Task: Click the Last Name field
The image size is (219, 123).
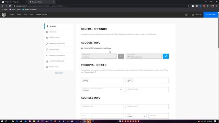Action: click(147, 81)
